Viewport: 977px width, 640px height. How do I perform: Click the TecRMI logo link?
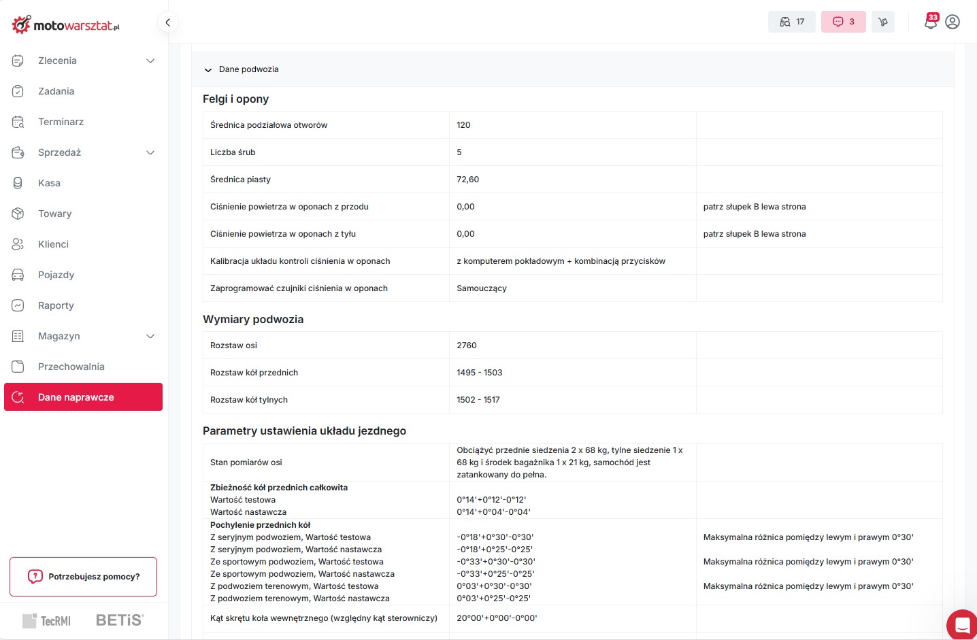pos(47,620)
